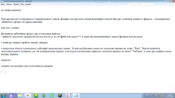Click 'Включить табличную форму представления файлов'

point(31,34)
